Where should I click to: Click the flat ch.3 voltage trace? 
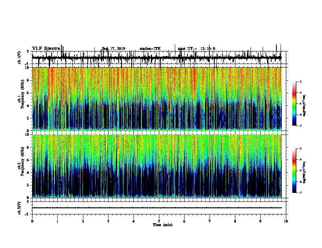157,208
